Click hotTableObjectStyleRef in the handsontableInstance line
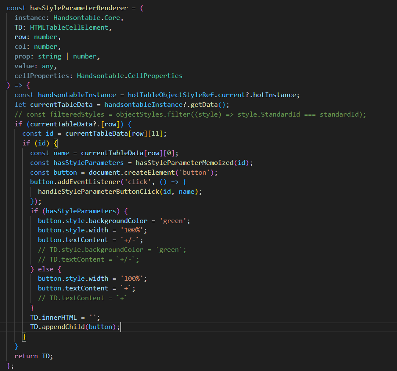The image size is (397, 371). tap(171, 95)
